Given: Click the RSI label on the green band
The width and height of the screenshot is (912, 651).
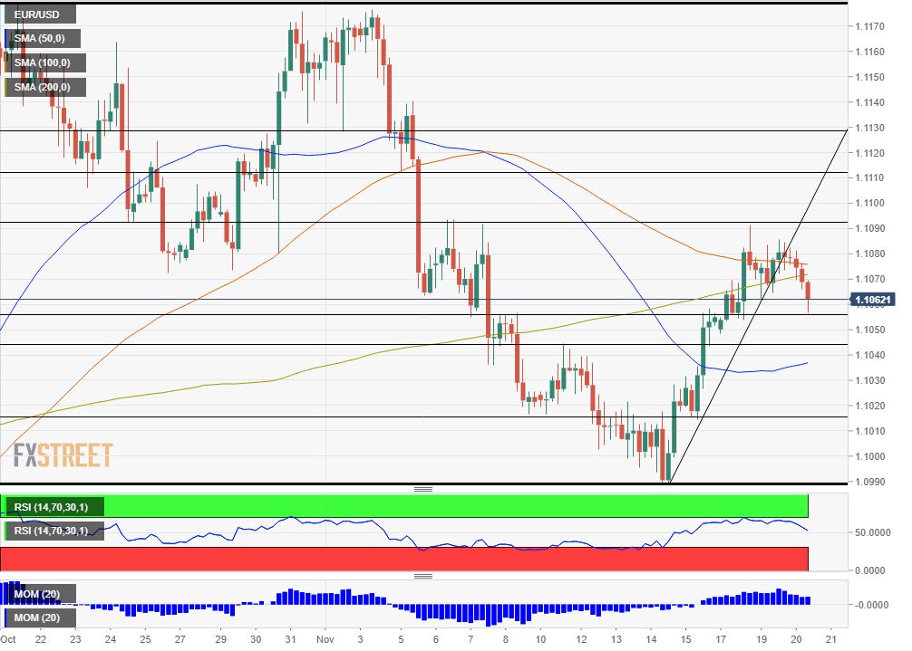Looking at the screenshot, I should coord(52,507).
